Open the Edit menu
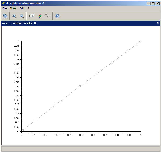Image resolution: width=161 pixels, height=152 pixels. point(22,8)
